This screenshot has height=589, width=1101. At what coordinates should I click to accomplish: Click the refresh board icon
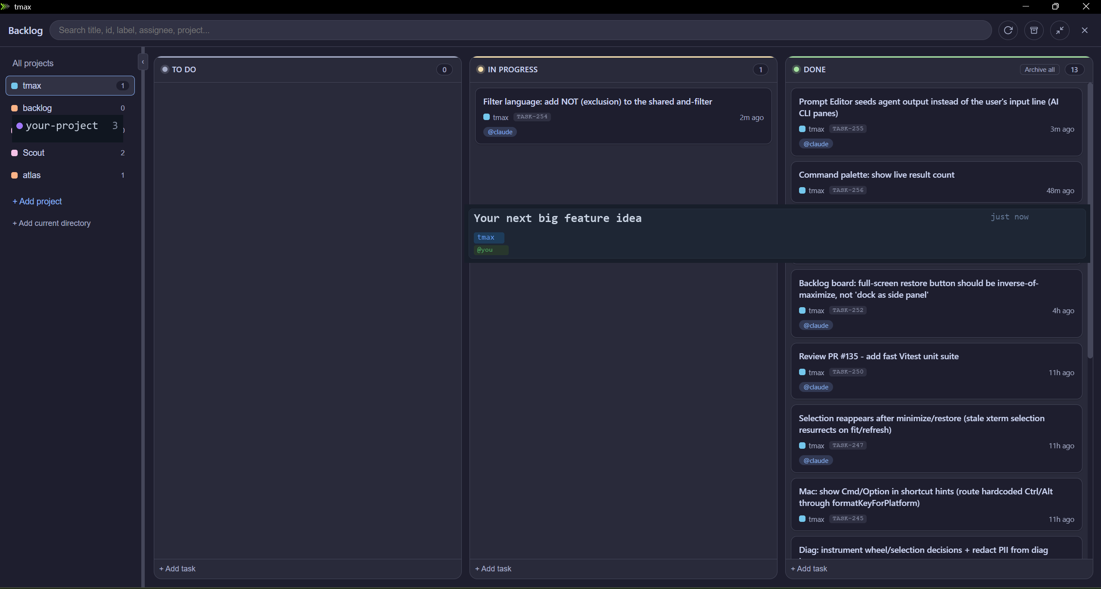(1008, 30)
